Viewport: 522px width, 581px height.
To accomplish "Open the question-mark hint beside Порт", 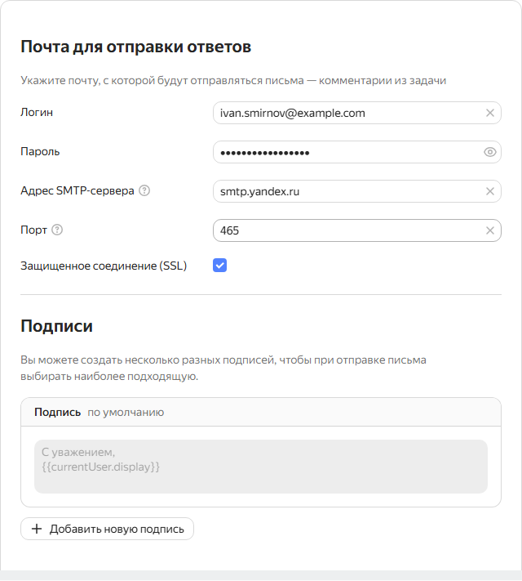I will 57,230.
